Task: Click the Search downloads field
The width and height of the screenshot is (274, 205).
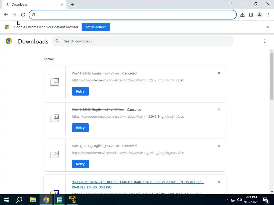Action: [142, 41]
